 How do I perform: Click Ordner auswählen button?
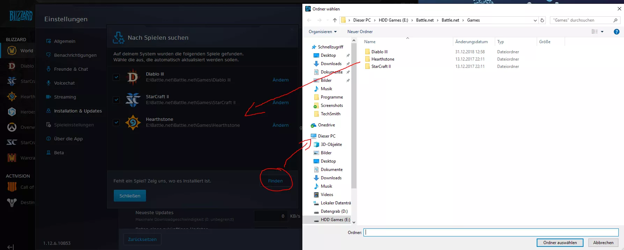560,243
